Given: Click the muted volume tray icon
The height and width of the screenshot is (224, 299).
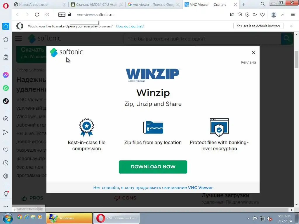Looking at the screenshot, I should coord(270,219).
